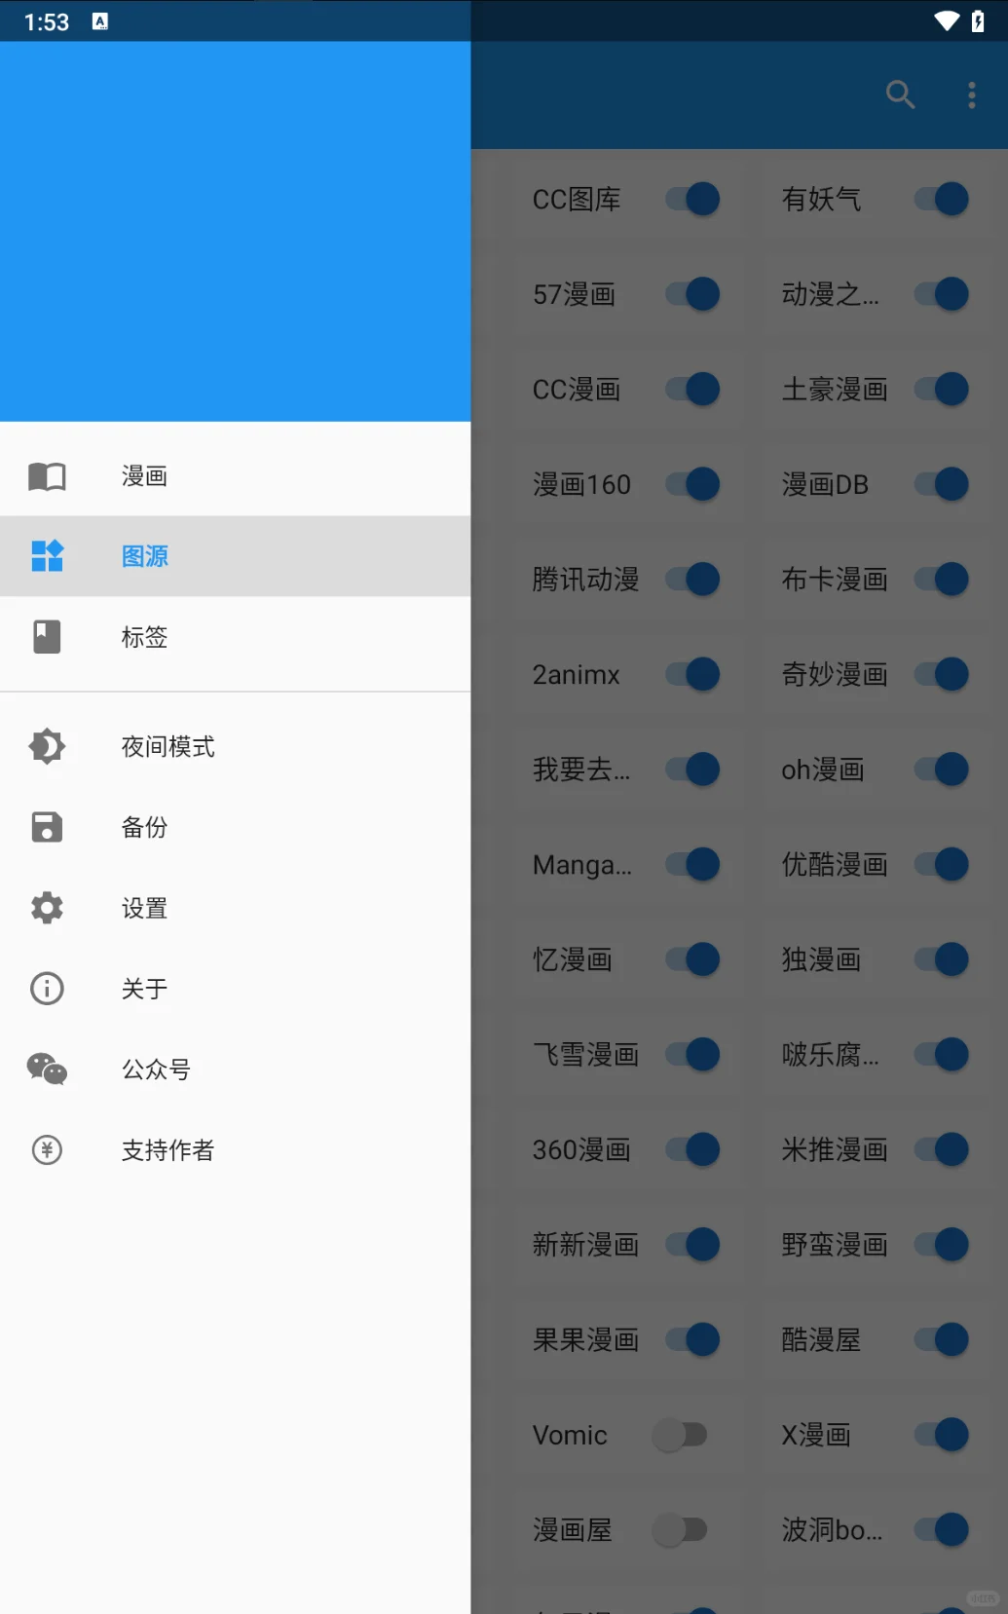This screenshot has width=1008, height=1614.
Task: Toggle the 360漫画 switch
Action: [x=692, y=1149]
